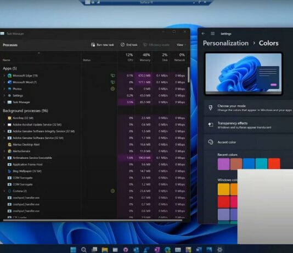The image size is (293, 253).
Task: Click the Efficiency mode button
Action: click(156, 45)
